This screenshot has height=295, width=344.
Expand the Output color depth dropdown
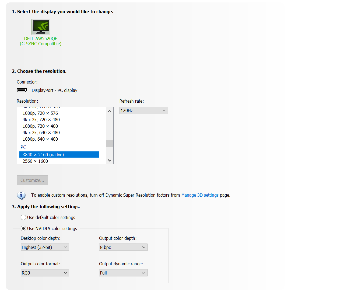click(x=123, y=247)
